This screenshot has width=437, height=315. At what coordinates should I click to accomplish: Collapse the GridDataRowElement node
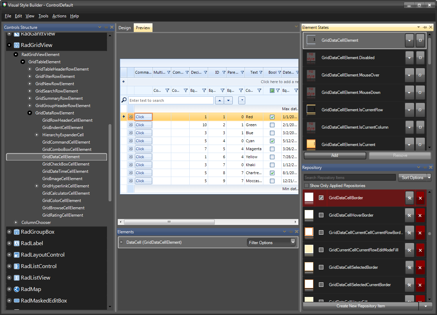30,113
